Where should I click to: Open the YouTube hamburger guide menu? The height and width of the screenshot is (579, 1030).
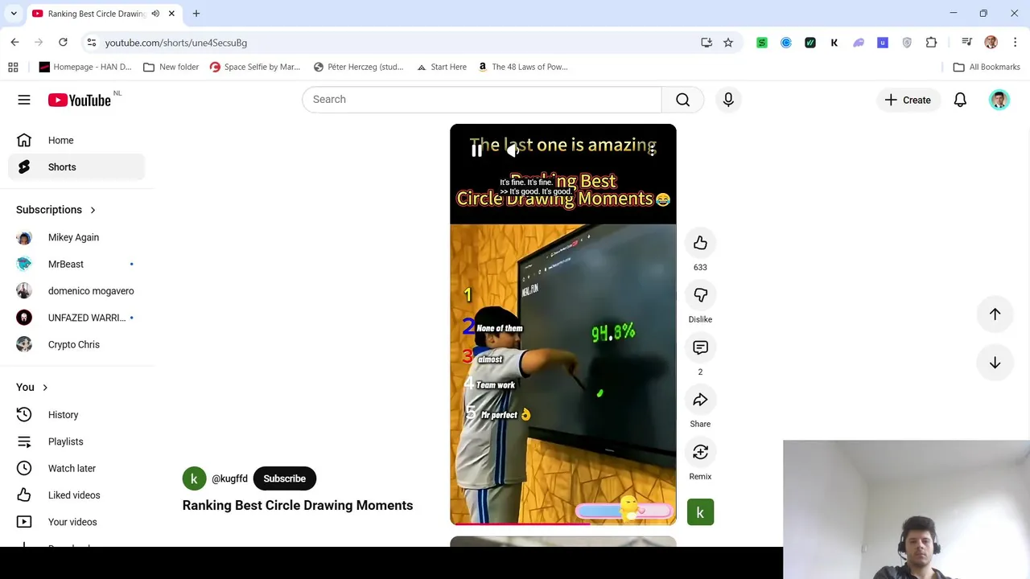point(24,100)
